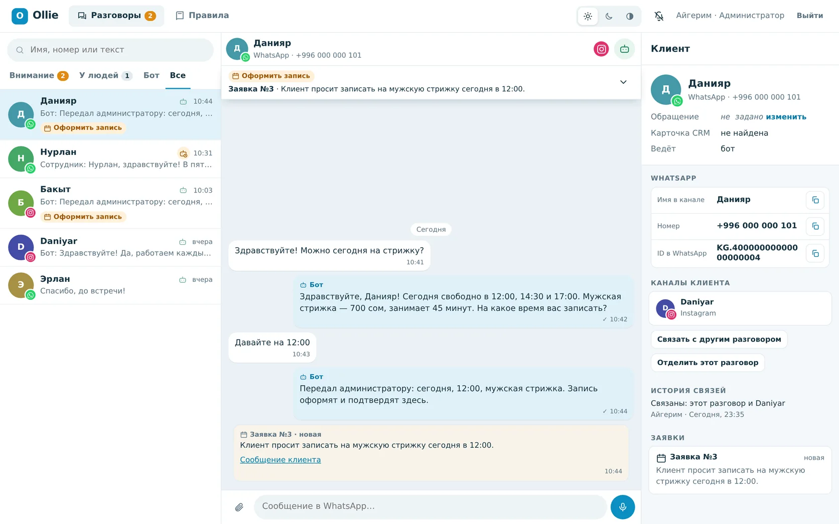Select the Все conversations filter
The width and height of the screenshot is (839, 524).
[x=178, y=76]
